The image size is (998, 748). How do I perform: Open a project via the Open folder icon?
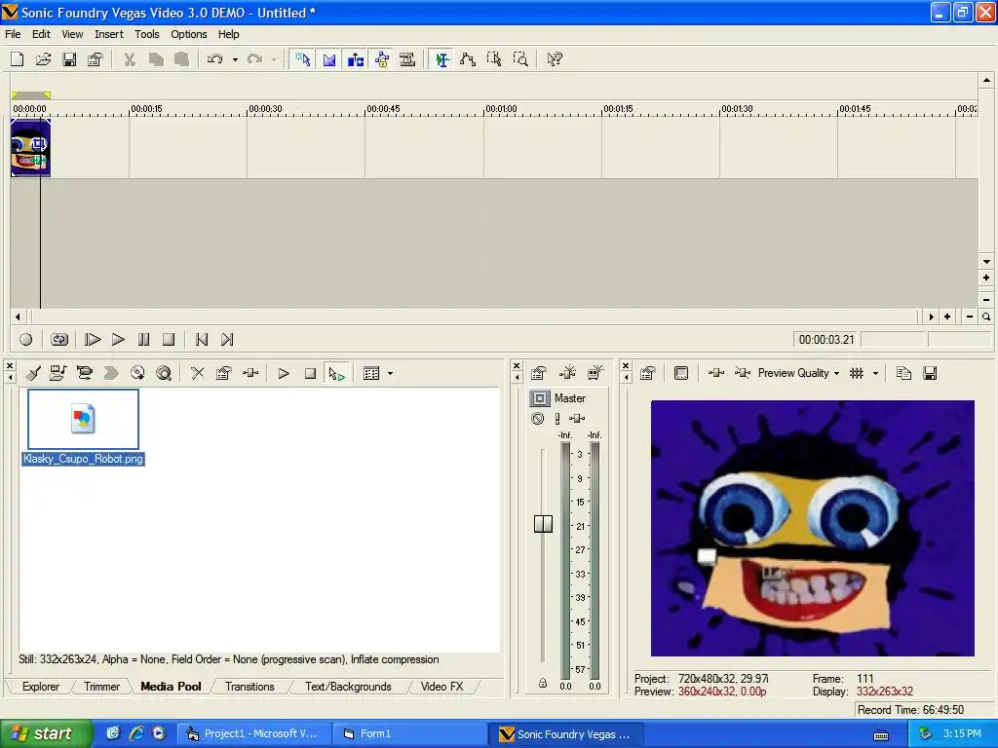tap(43, 59)
